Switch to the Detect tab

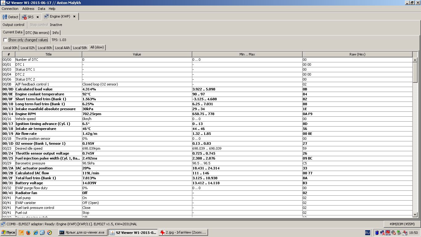[x=10, y=17]
